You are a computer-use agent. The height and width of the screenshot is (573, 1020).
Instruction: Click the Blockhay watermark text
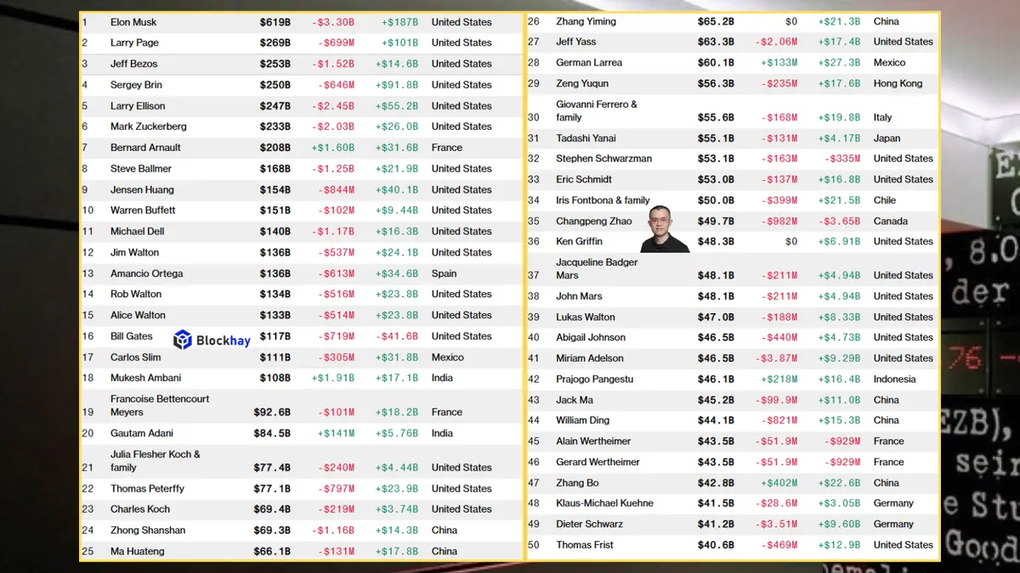(x=223, y=340)
